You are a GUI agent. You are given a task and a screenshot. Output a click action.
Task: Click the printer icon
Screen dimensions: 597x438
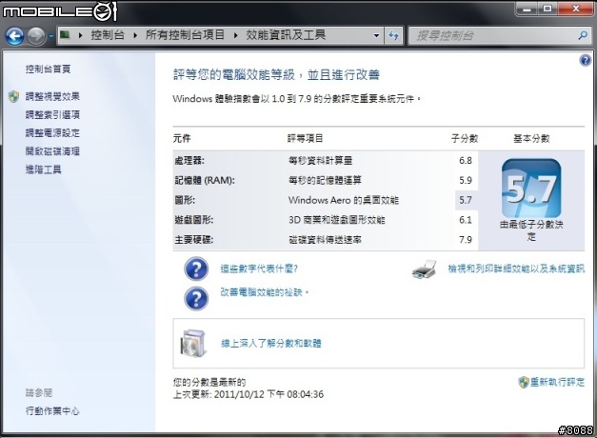(x=424, y=269)
